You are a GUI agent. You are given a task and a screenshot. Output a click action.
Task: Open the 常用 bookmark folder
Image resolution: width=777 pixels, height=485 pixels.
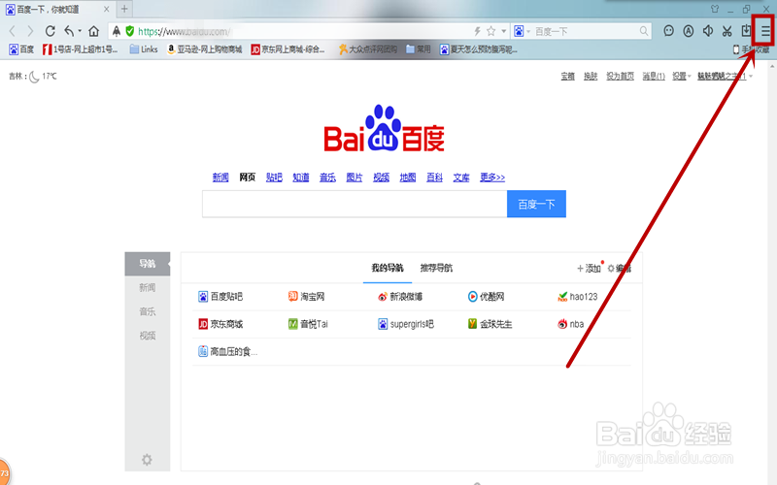click(x=419, y=49)
